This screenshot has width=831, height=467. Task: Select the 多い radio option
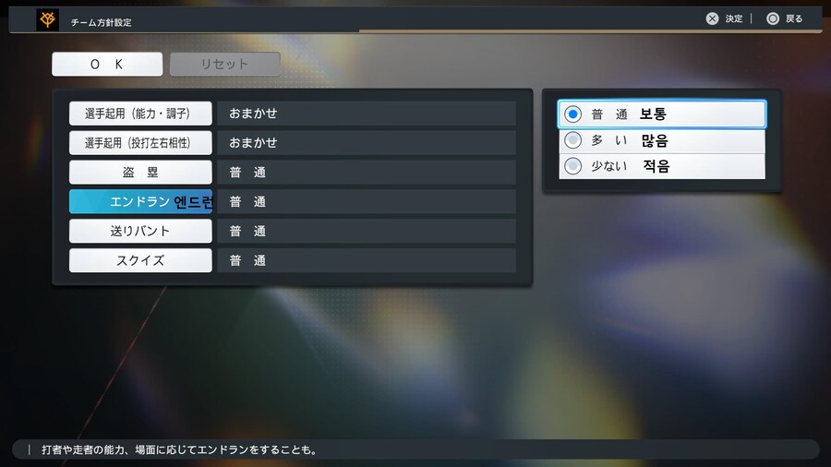click(x=573, y=140)
